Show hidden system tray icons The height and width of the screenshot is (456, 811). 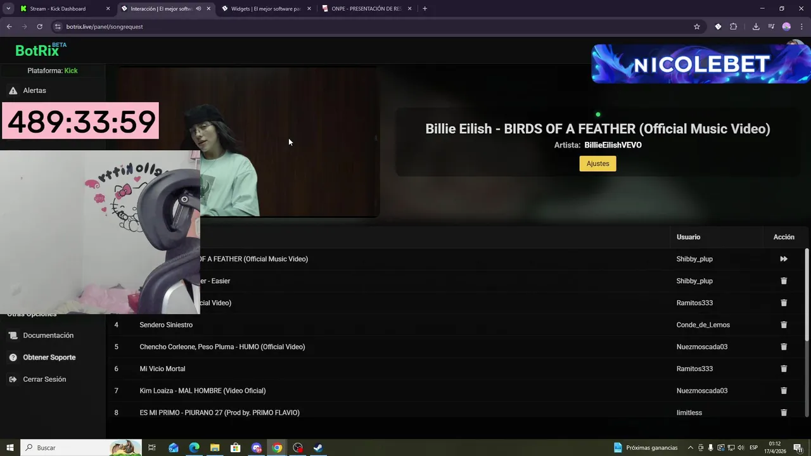click(x=691, y=448)
